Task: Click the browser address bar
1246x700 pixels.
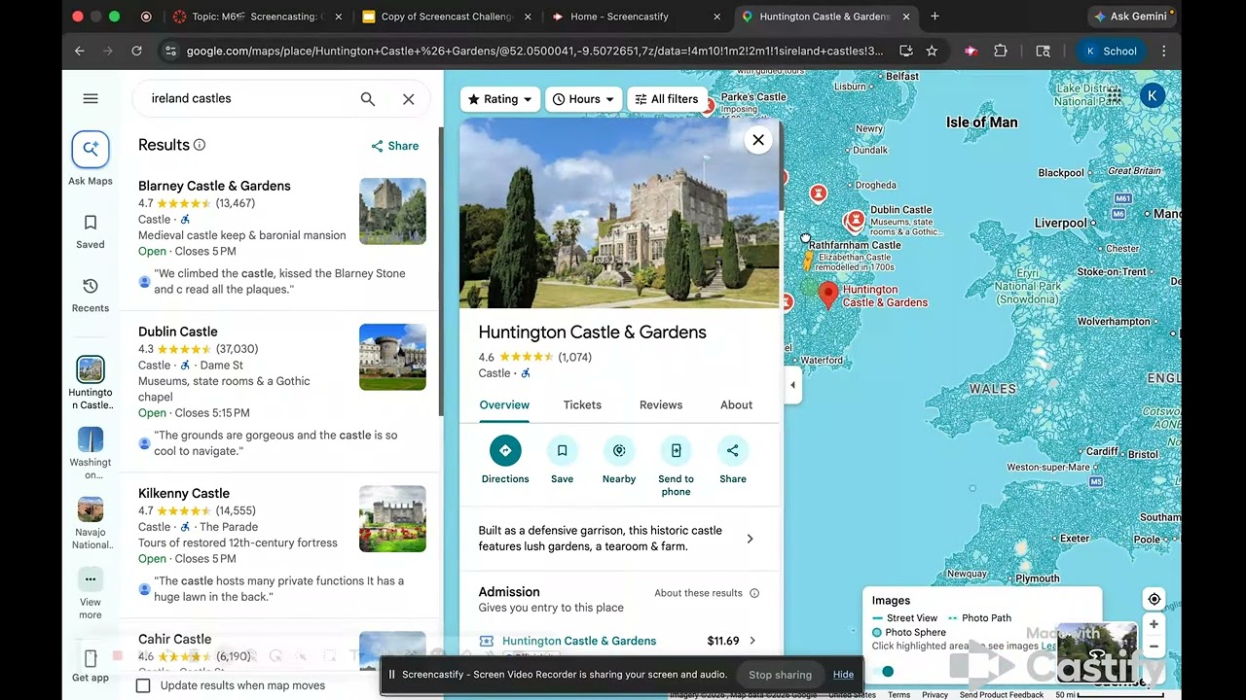Action: point(534,52)
